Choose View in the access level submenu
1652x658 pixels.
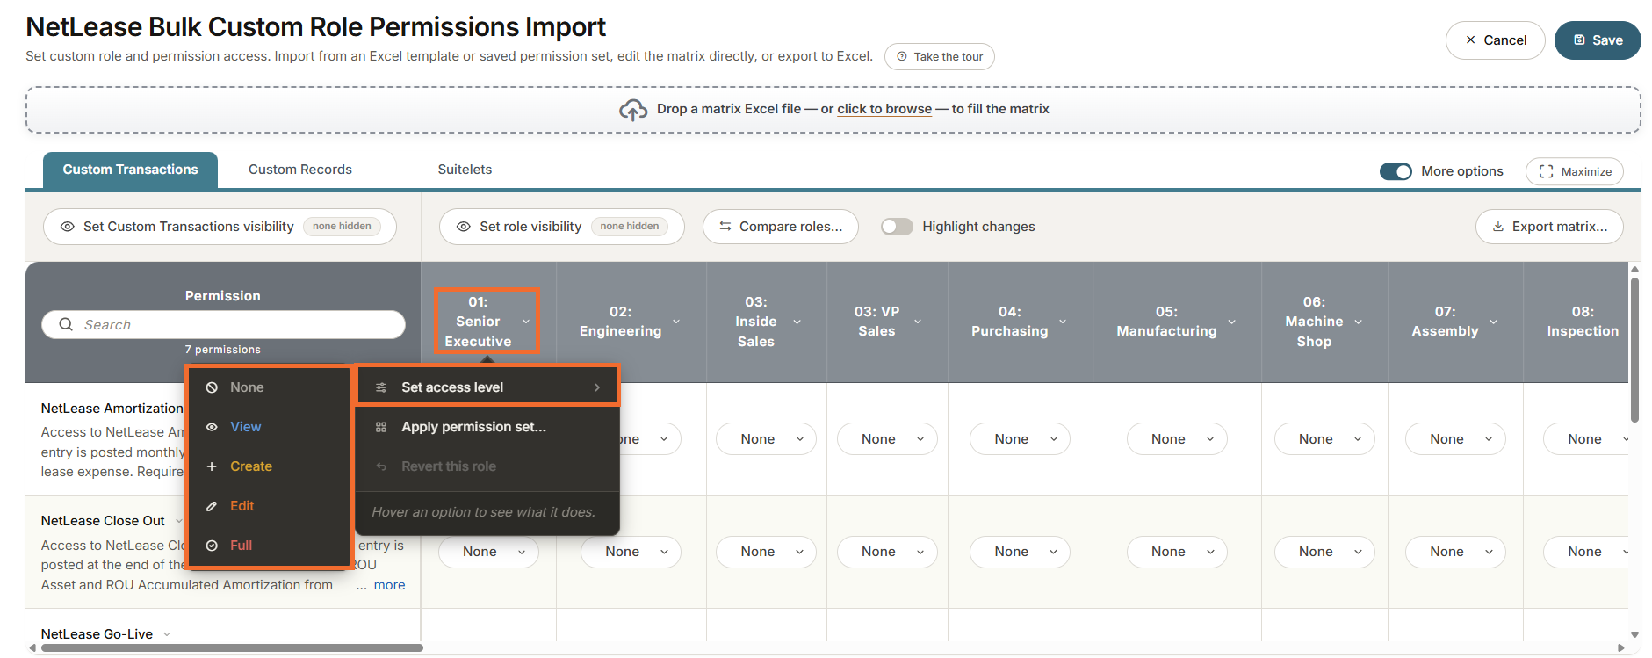point(270,427)
